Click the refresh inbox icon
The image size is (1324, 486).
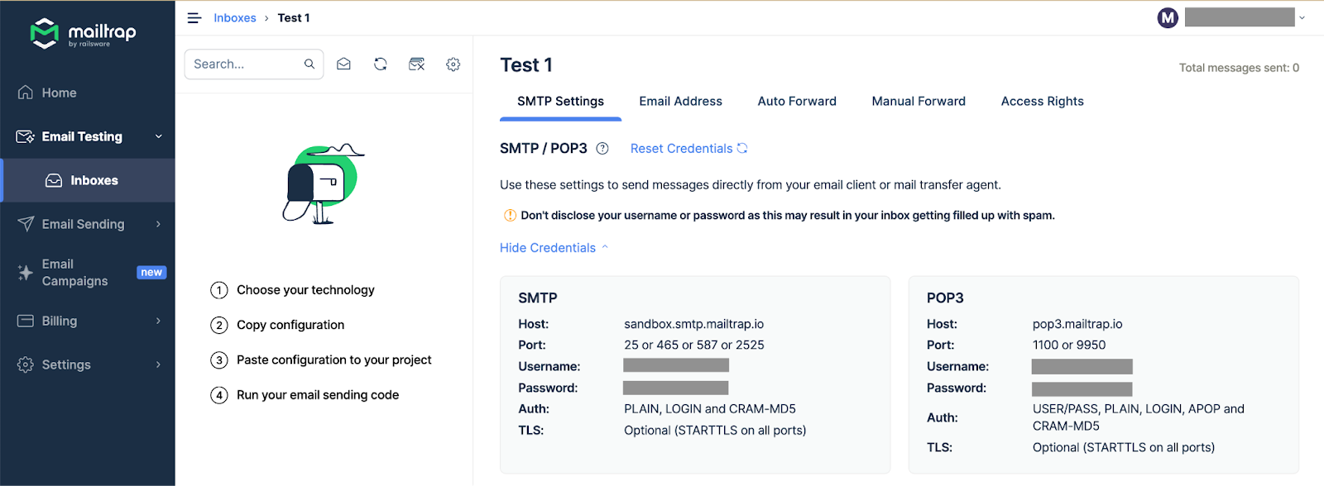381,64
